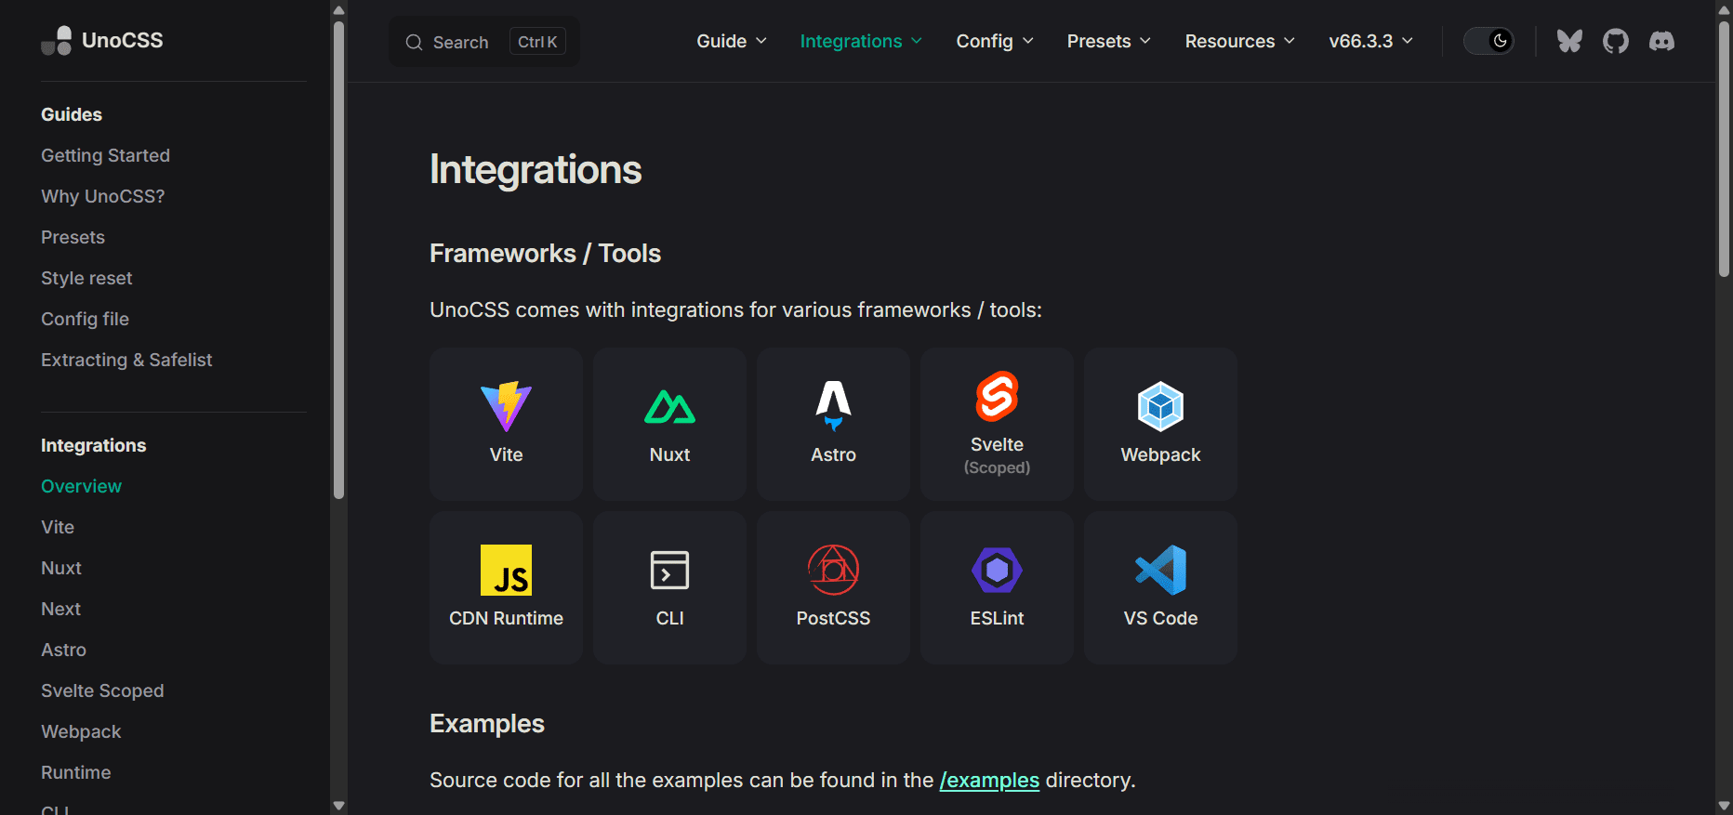
Task: Click the sidebar scrollbar down arrow
Action: [338, 806]
